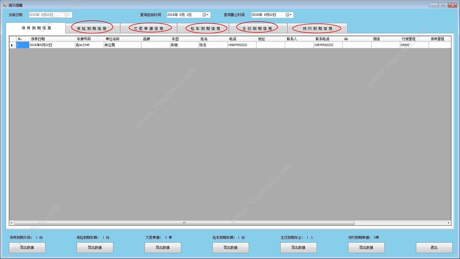Export data for 保险到期车辆
The height and width of the screenshot is (259, 460).
click(95, 247)
